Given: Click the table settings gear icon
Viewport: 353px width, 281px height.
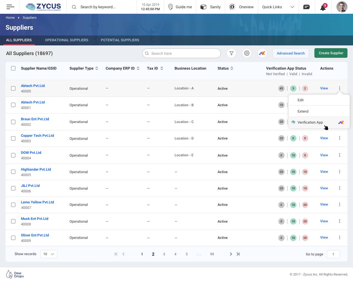Looking at the screenshot, I should point(247,53).
